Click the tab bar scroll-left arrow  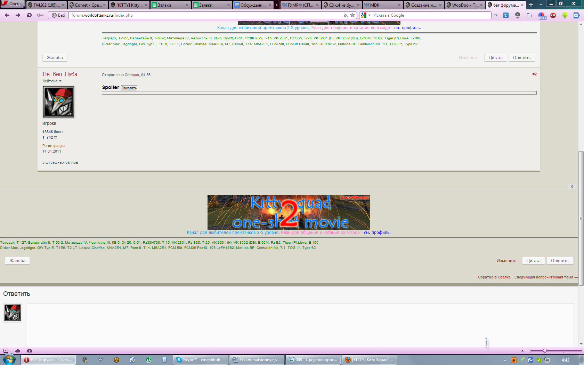click(x=277, y=5)
